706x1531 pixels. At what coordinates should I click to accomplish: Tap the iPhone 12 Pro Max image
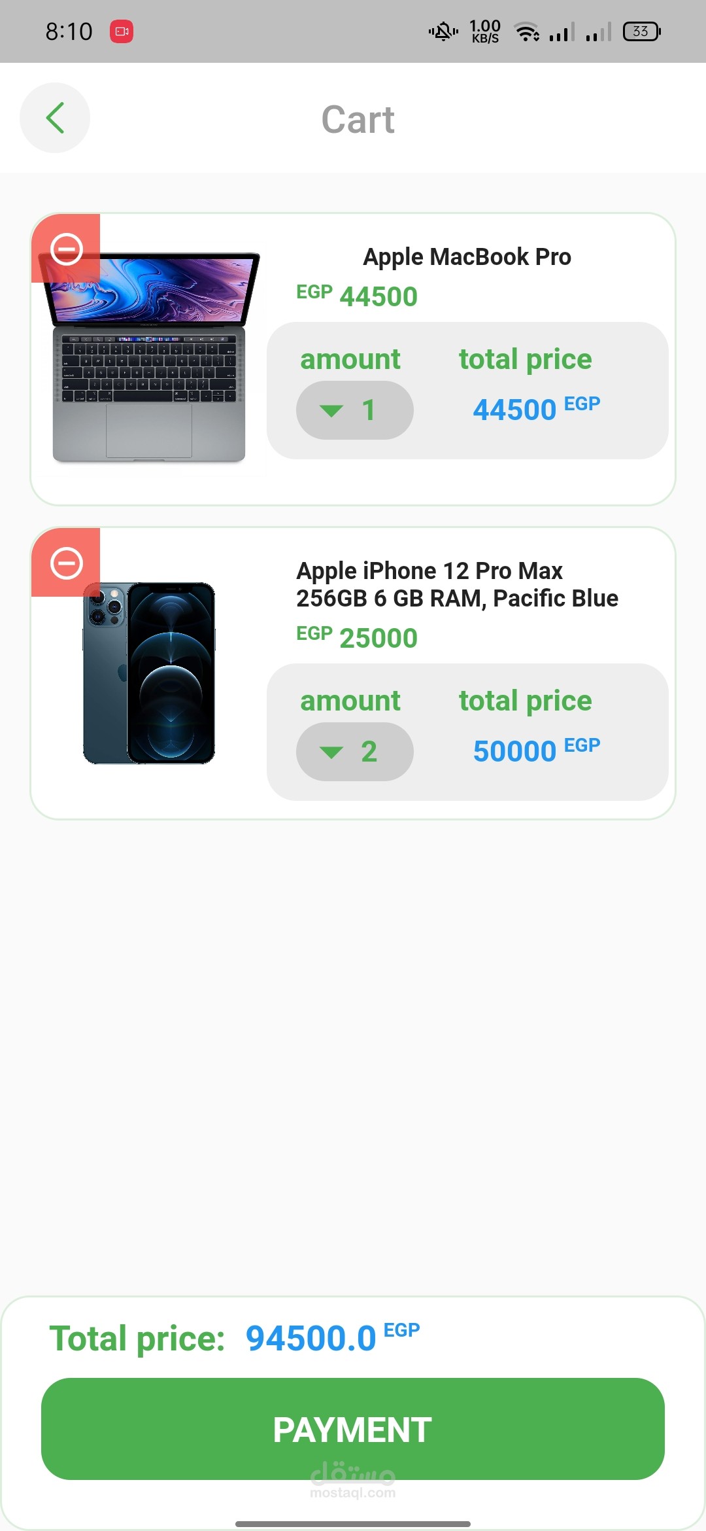point(149,674)
